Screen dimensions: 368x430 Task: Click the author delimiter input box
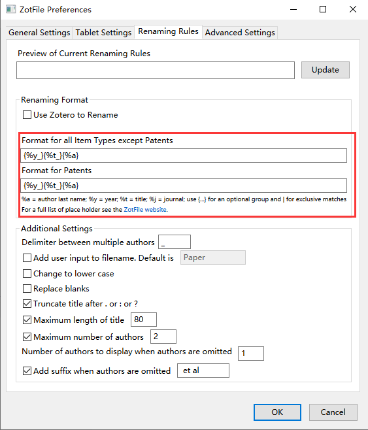(x=175, y=242)
